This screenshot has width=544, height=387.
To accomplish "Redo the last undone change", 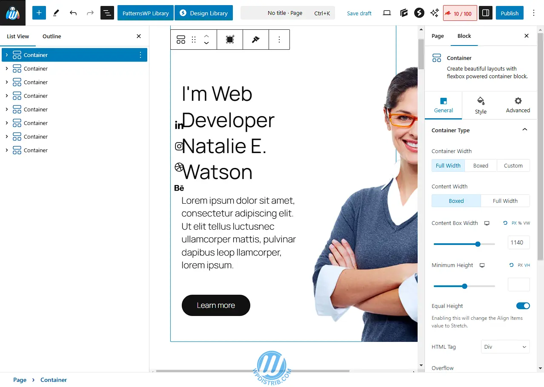I will click(90, 13).
